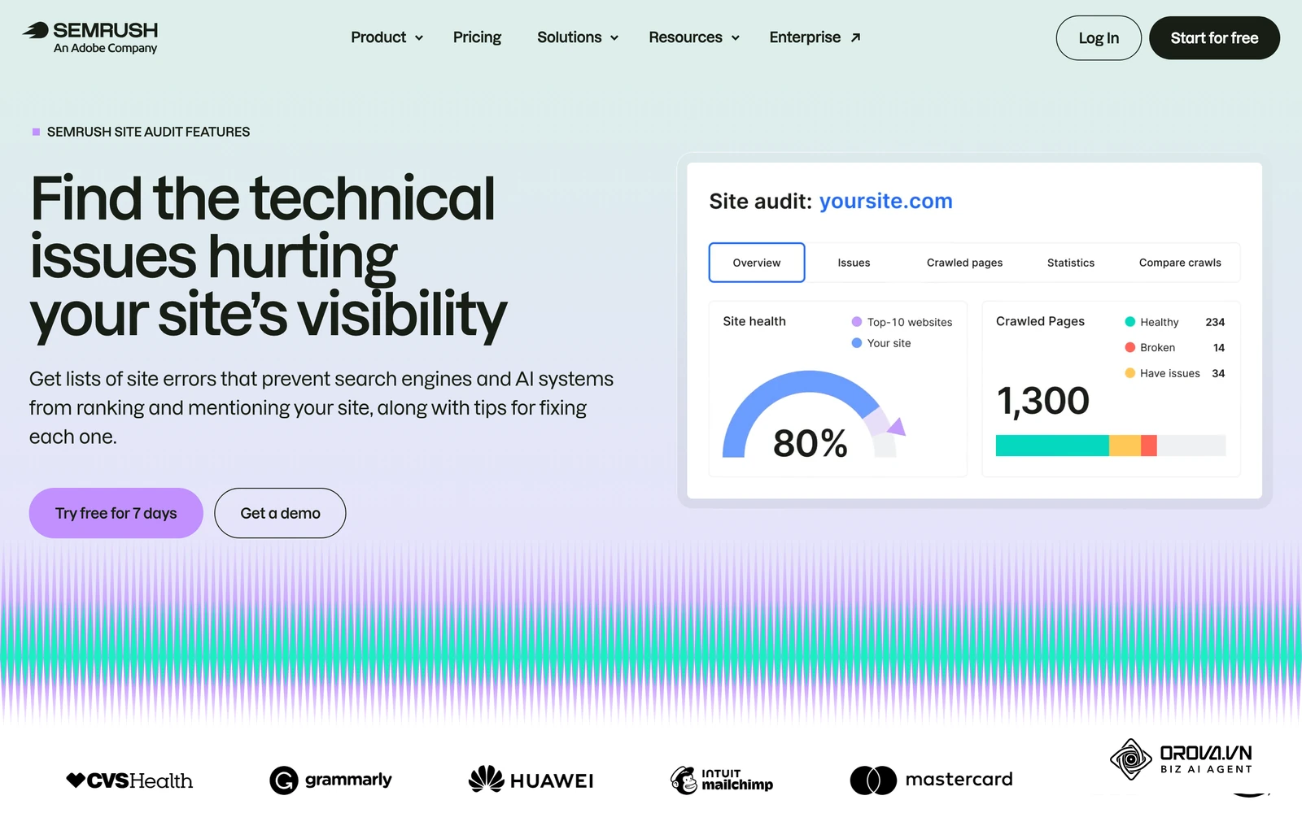Switch to the Crawled pages tab
The width and height of the screenshot is (1302, 813).
[964, 263]
